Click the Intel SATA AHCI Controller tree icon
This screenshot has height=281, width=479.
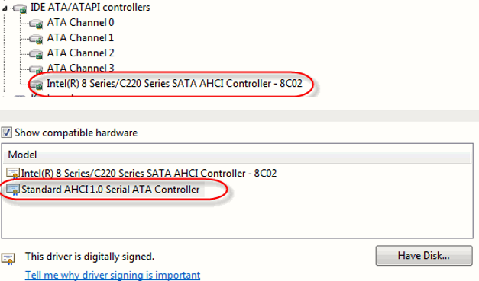[x=36, y=85]
